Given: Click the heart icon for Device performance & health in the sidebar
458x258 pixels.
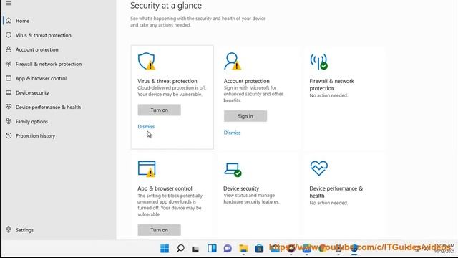Looking at the screenshot, I should (9, 107).
